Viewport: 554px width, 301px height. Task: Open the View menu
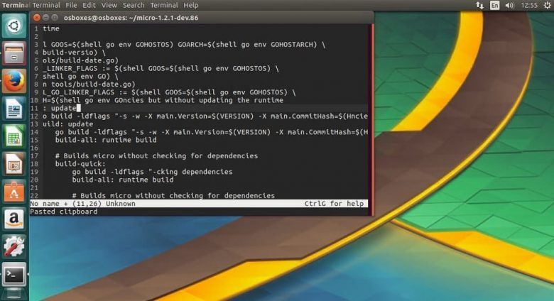click(x=109, y=5)
